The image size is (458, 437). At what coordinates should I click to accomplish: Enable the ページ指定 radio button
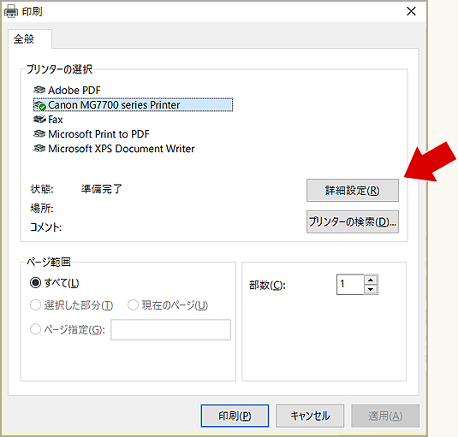tap(35, 329)
